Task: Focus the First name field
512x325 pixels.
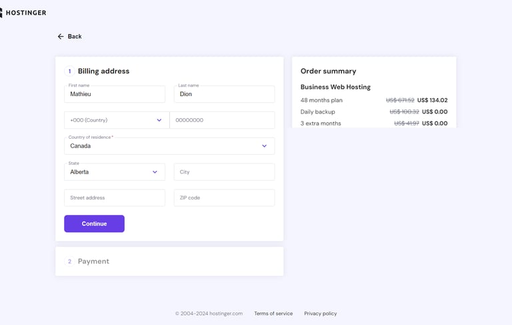Action: tap(115, 95)
